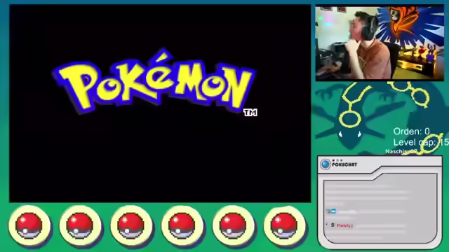Click the Pokechat window title
The width and height of the screenshot is (449, 252).
click(x=344, y=165)
